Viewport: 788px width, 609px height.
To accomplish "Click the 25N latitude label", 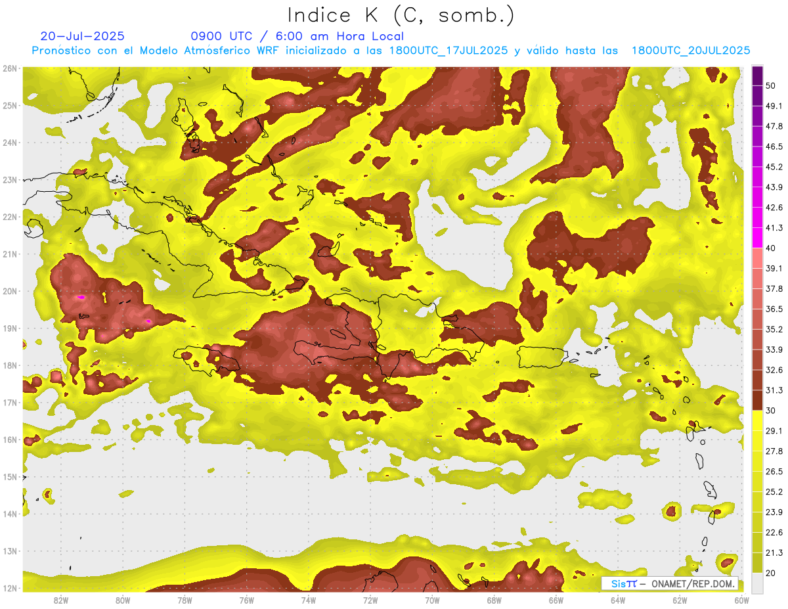I will (10, 105).
